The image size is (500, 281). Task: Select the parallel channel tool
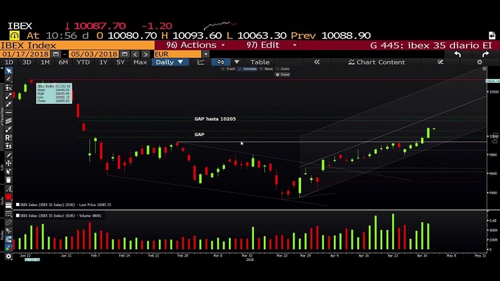[8, 121]
